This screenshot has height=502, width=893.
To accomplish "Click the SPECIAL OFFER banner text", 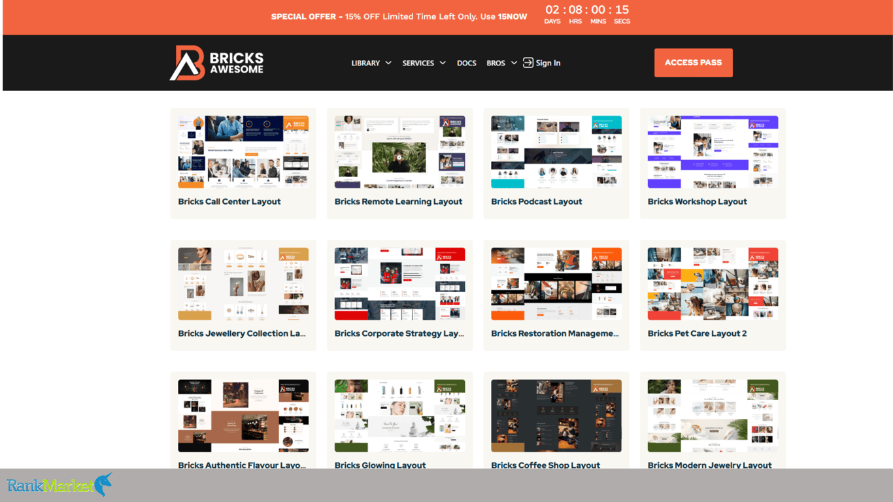I will [303, 17].
